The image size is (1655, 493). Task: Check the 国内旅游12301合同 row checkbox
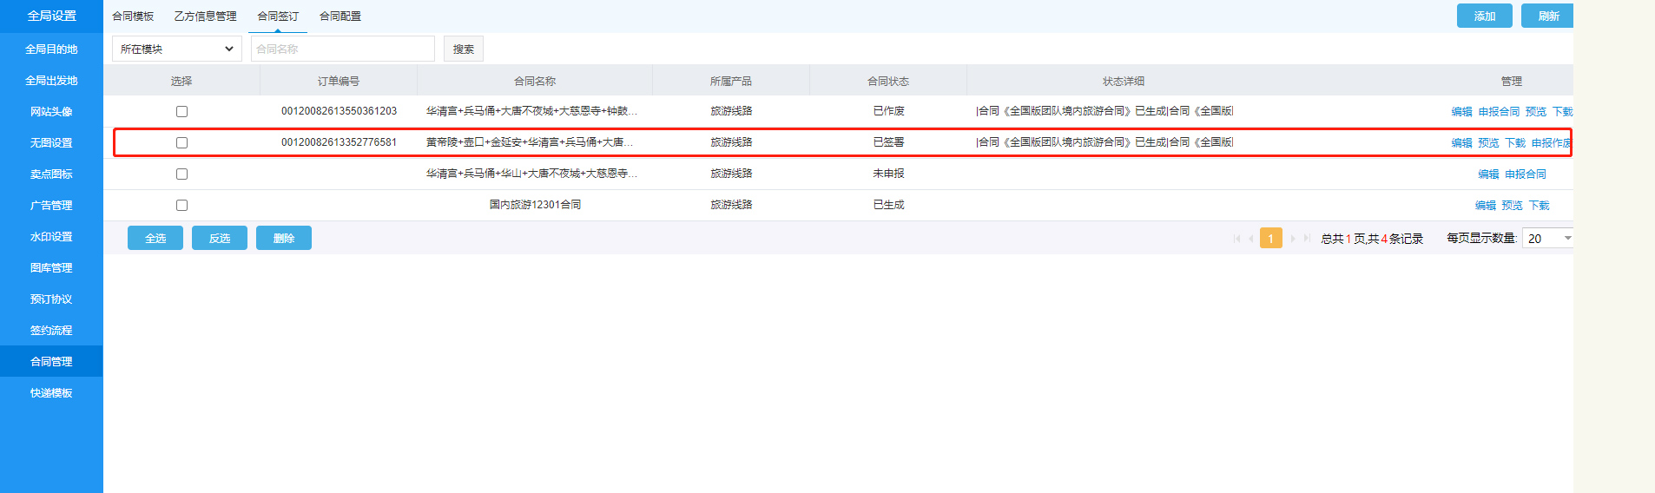pos(181,205)
